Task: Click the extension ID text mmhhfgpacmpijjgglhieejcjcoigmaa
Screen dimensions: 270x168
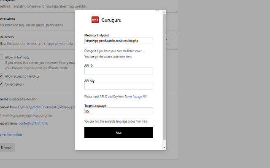Action: click(27, 115)
